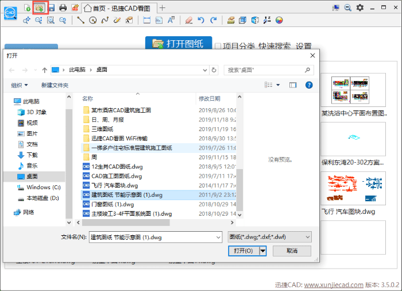Image resolution: width=402 pixels, height=291 pixels.
Task: Select 下载 in navigation pane
Action: coord(27,155)
